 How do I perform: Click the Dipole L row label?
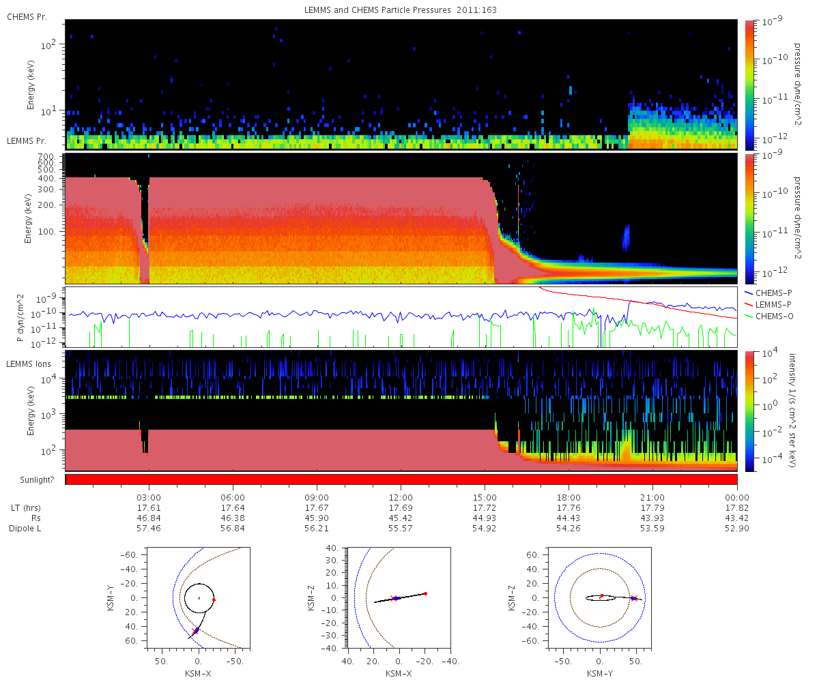(x=25, y=529)
